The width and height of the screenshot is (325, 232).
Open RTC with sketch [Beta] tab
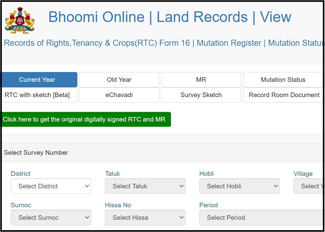pos(38,95)
